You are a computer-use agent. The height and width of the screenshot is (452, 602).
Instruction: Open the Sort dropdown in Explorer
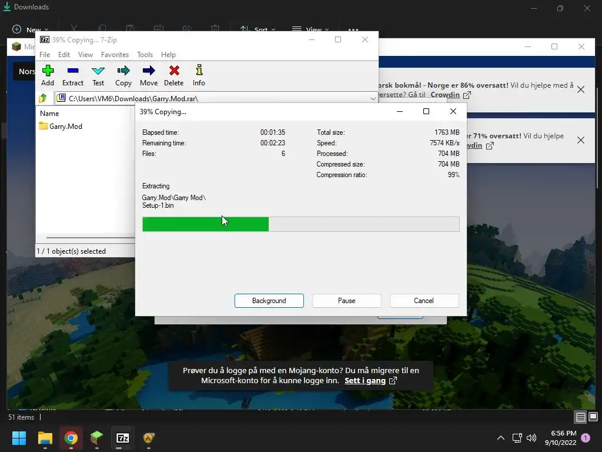click(257, 29)
